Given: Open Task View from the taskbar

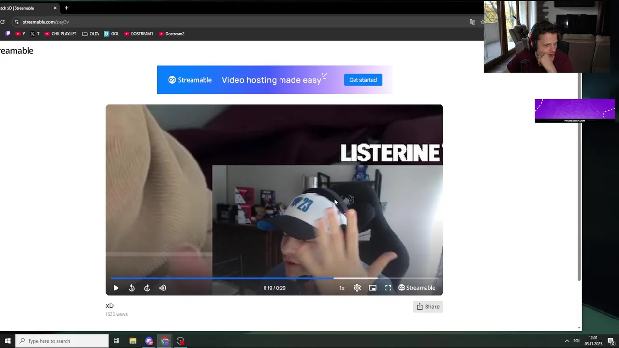Looking at the screenshot, I should point(117,341).
